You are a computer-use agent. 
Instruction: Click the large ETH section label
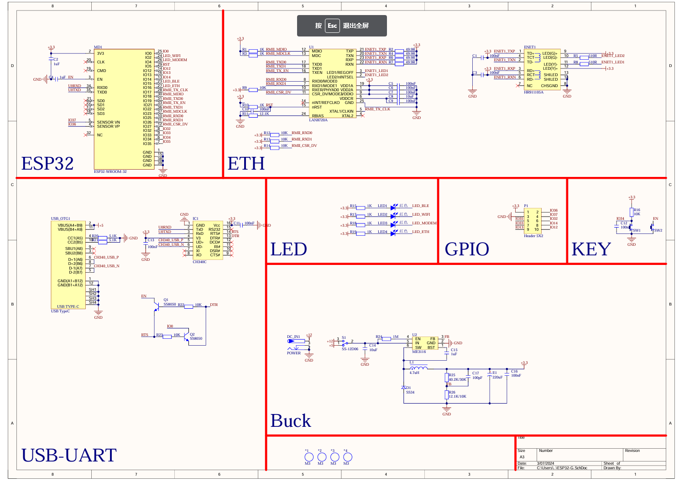pyautogui.click(x=246, y=163)
